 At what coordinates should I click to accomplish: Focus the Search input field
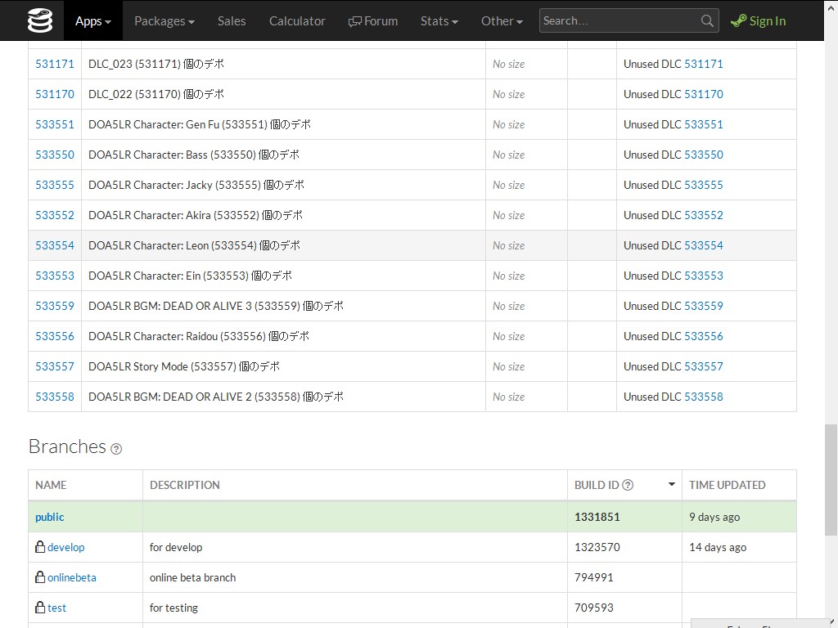[x=618, y=21]
